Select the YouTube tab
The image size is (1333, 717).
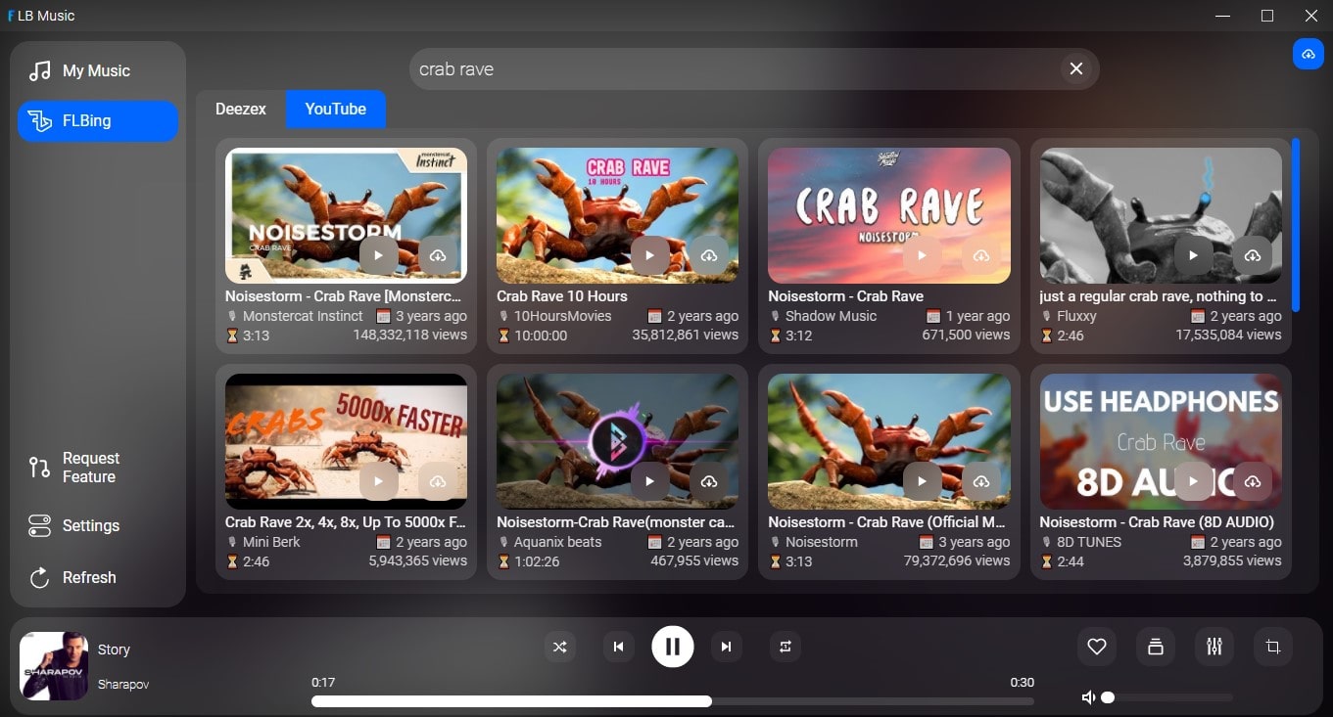(x=336, y=109)
